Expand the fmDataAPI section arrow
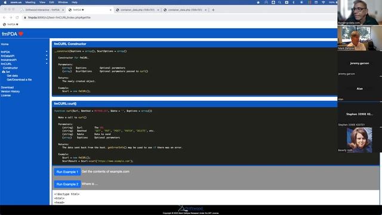The height and width of the screenshot is (215, 382). click(47, 56)
